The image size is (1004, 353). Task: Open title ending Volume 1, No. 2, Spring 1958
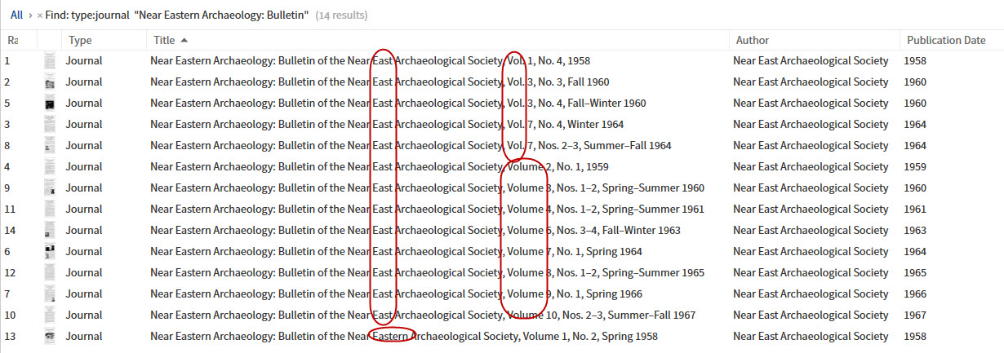404,336
